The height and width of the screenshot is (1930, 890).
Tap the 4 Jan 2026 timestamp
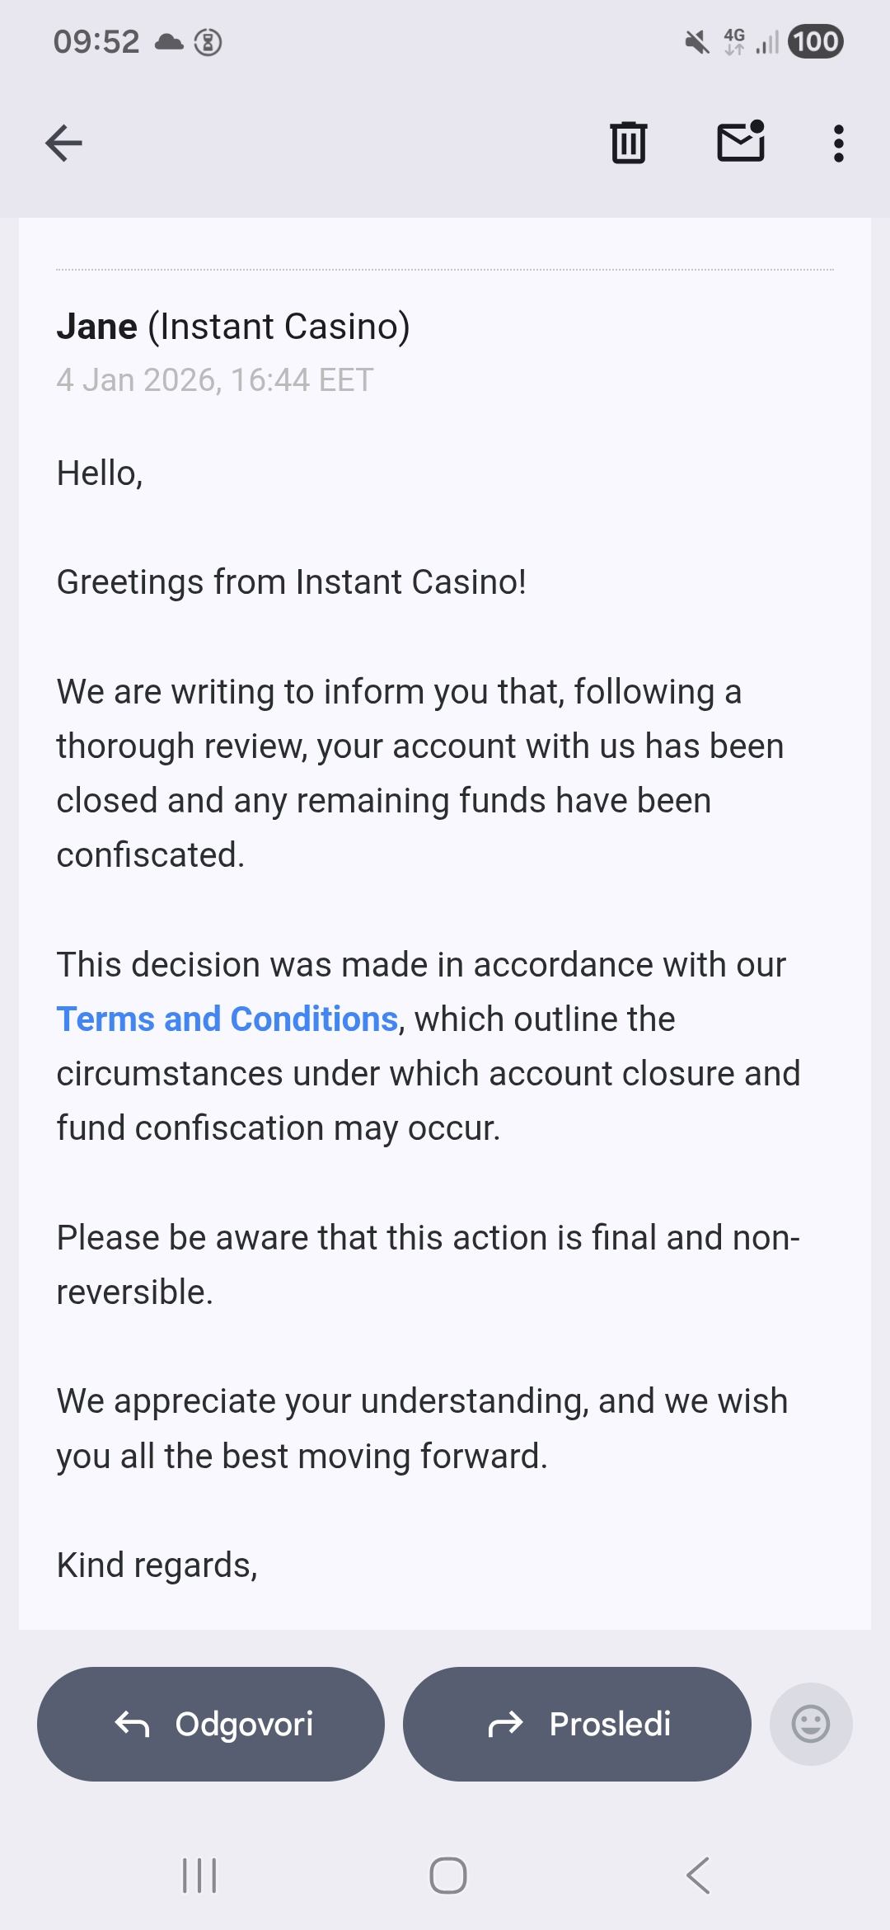(x=214, y=380)
